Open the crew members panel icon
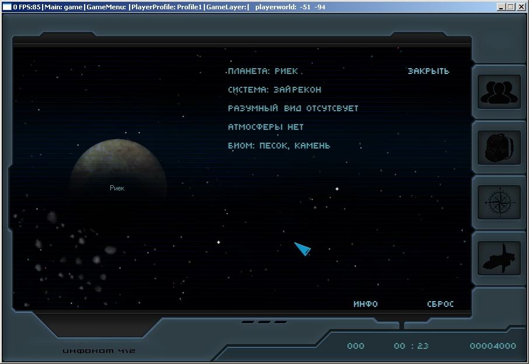The height and width of the screenshot is (364, 529). point(499,91)
